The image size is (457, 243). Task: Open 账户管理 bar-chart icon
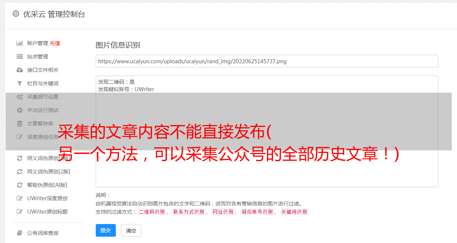tap(20, 43)
